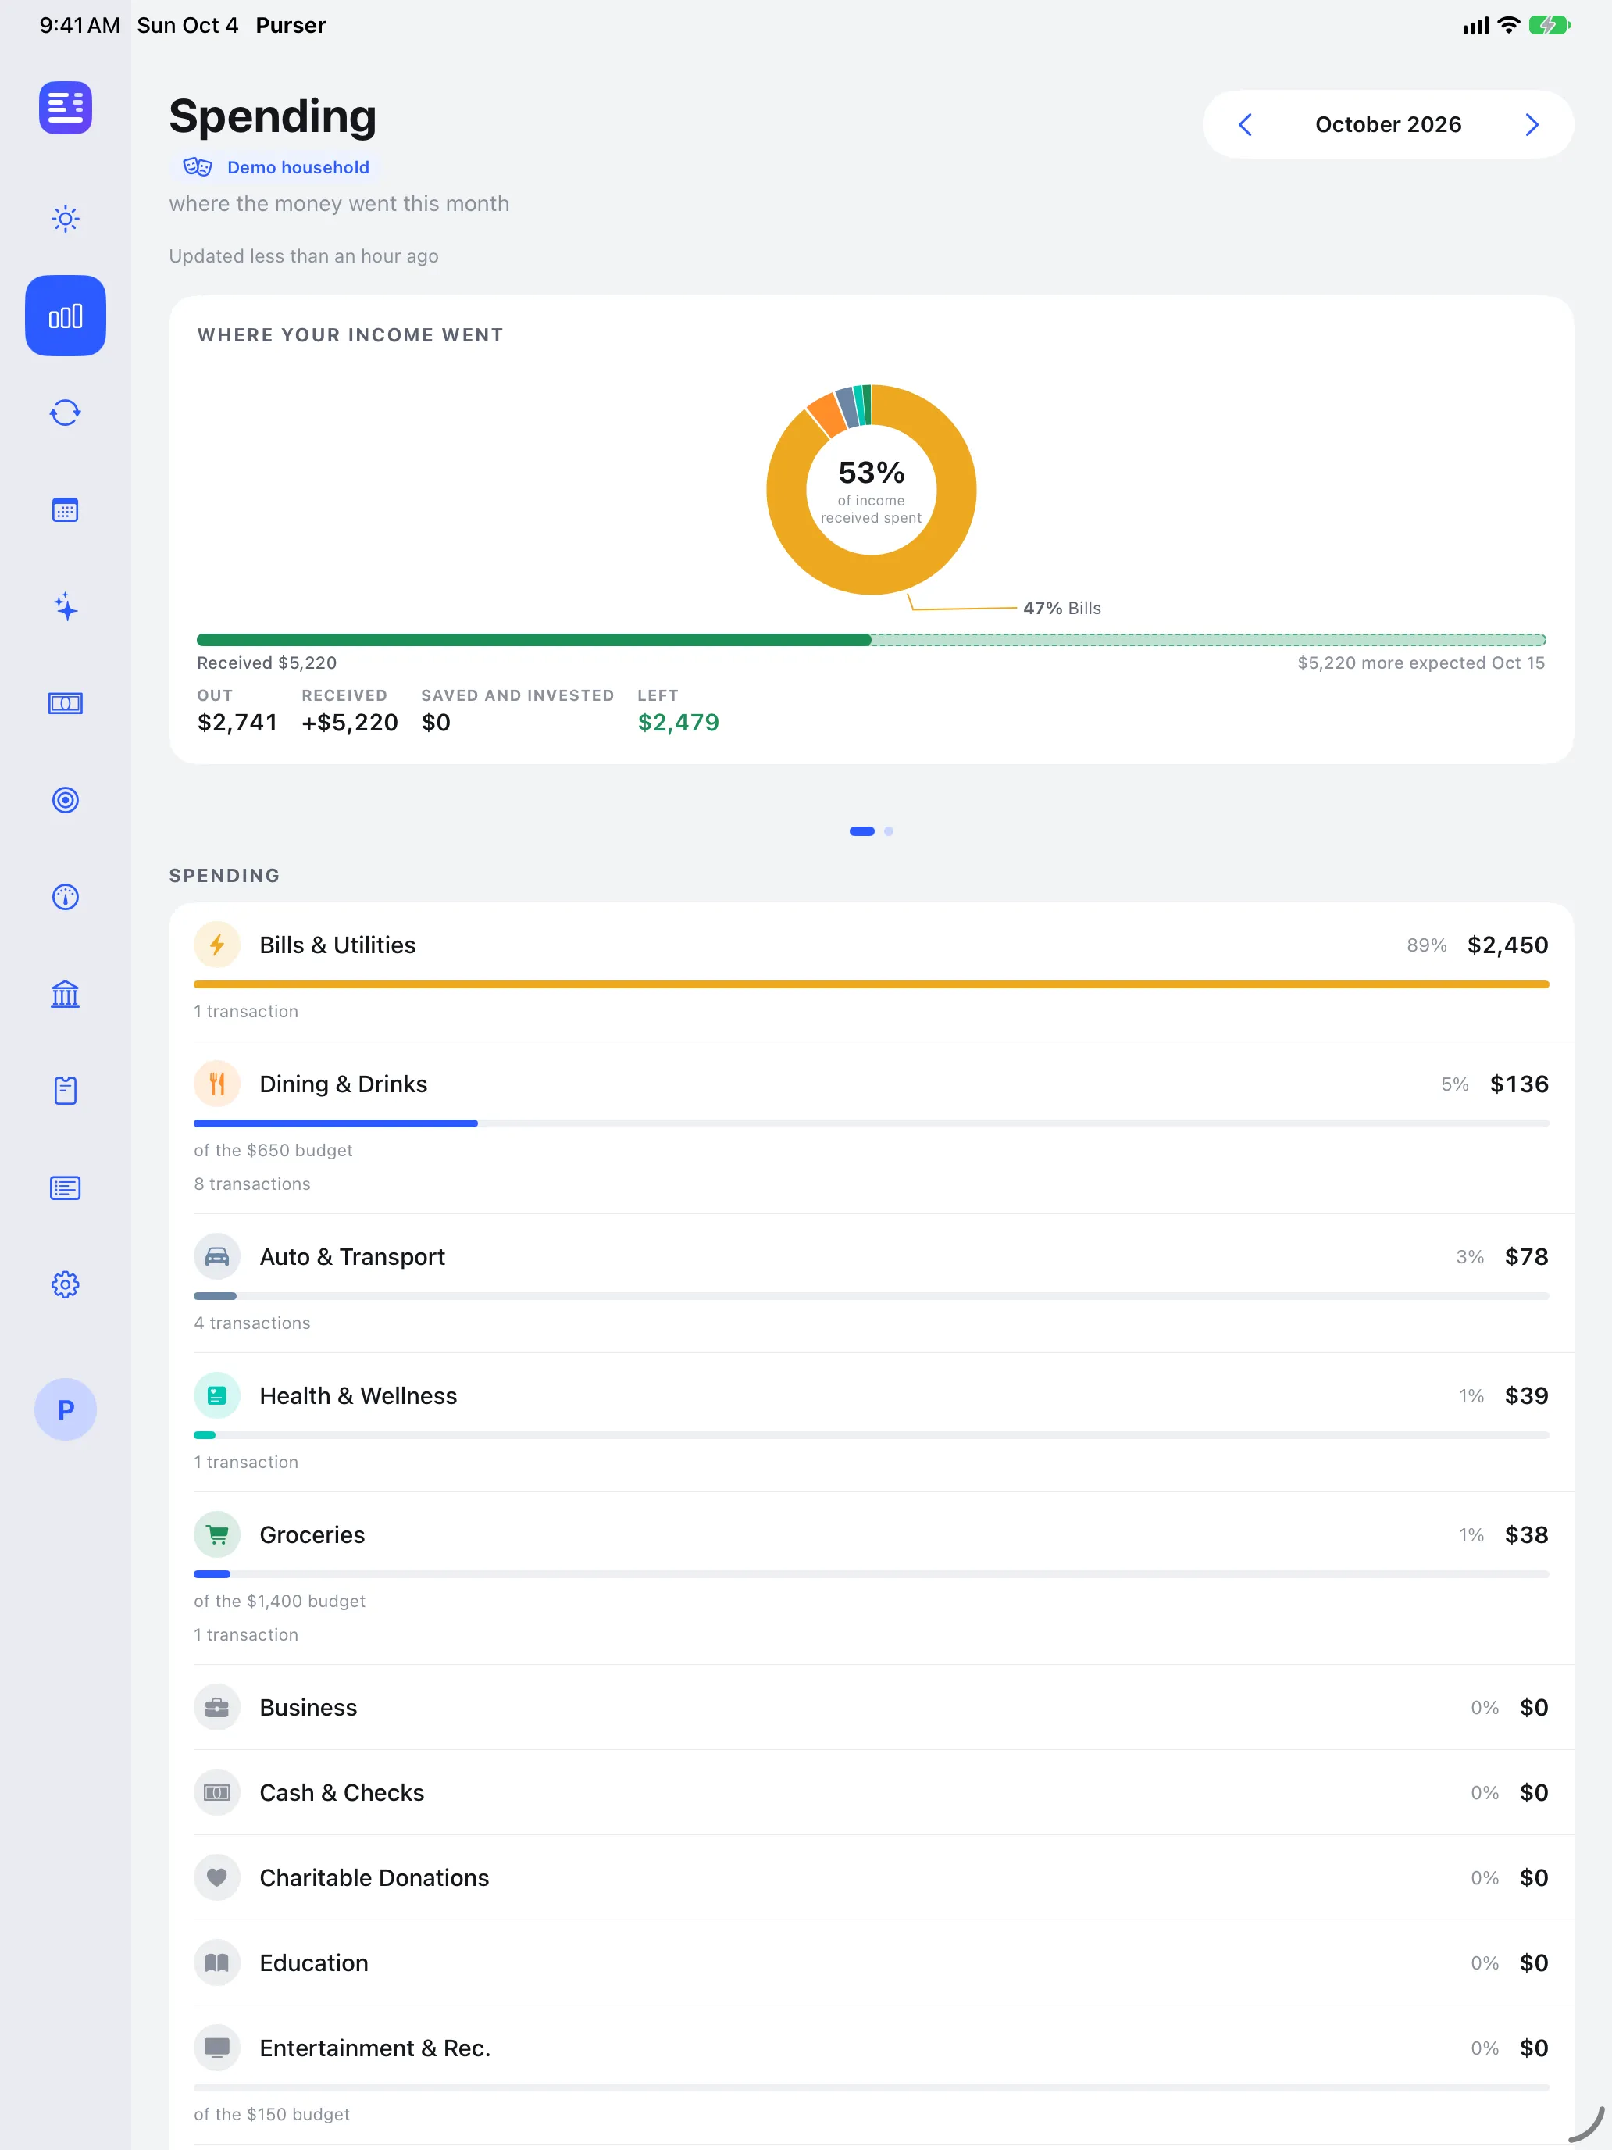Click the SAVED AND INVESTED $0 value
1612x2150 pixels.
(437, 722)
